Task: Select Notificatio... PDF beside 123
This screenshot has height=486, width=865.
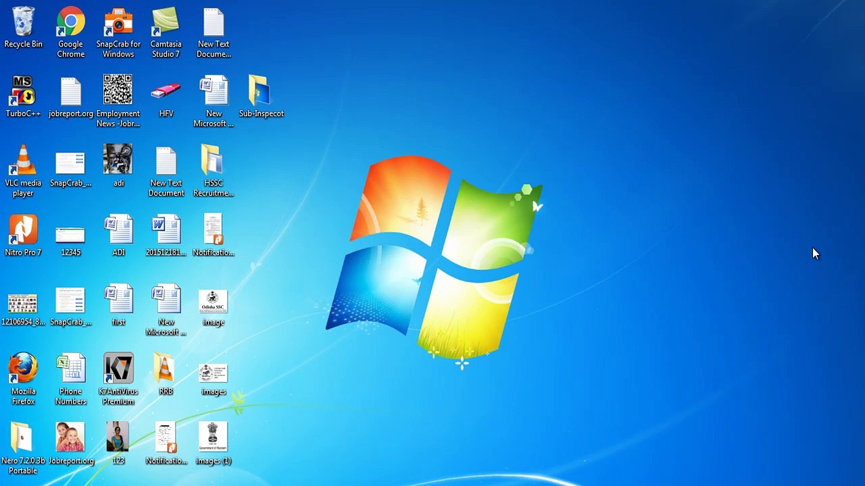Action: (166, 444)
